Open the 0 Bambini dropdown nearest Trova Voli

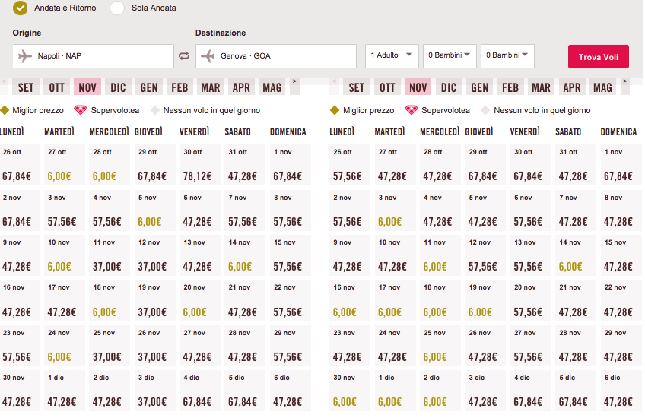pos(507,55)
